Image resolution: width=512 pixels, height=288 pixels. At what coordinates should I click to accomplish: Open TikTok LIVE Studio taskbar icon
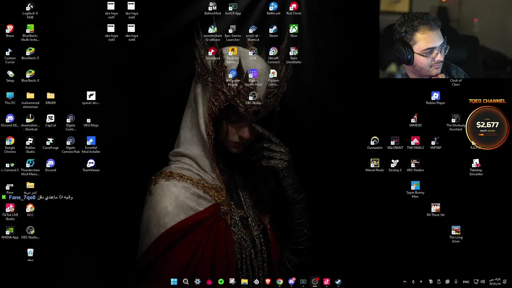326,282
